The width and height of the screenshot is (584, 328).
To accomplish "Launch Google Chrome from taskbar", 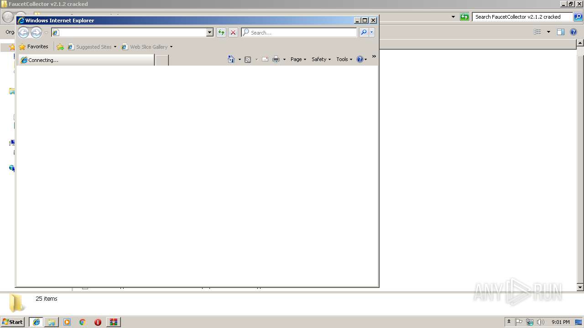I will point(83,322).
